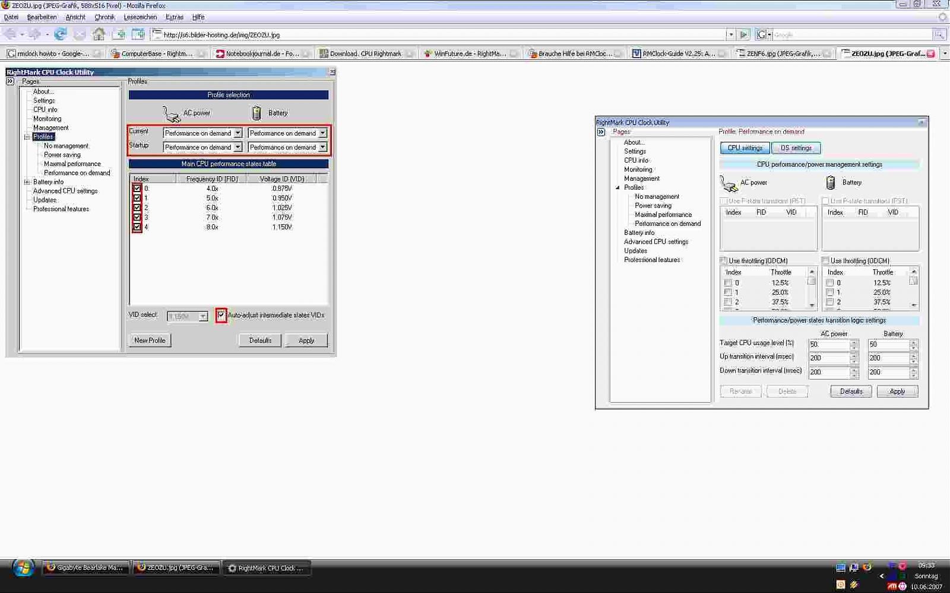Uncheck index 4 state at 8.0x
The width and height of the screenshot is (950, 593).
137,227
